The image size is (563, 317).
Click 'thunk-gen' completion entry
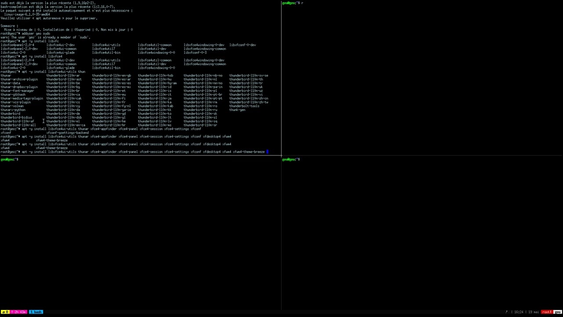(x=237, y=110)
